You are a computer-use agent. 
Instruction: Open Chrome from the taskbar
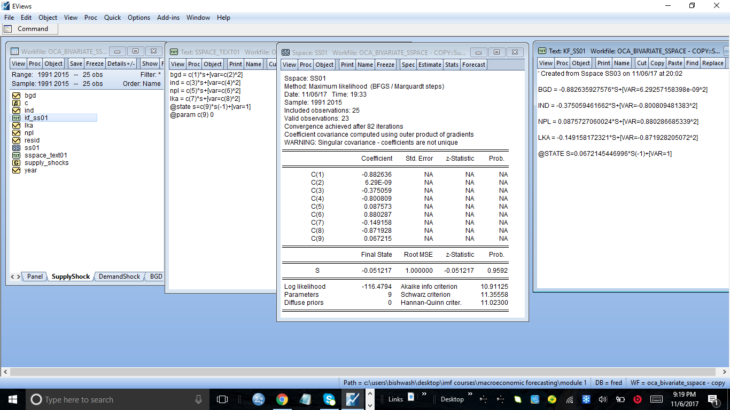click(x=282, y=399)
